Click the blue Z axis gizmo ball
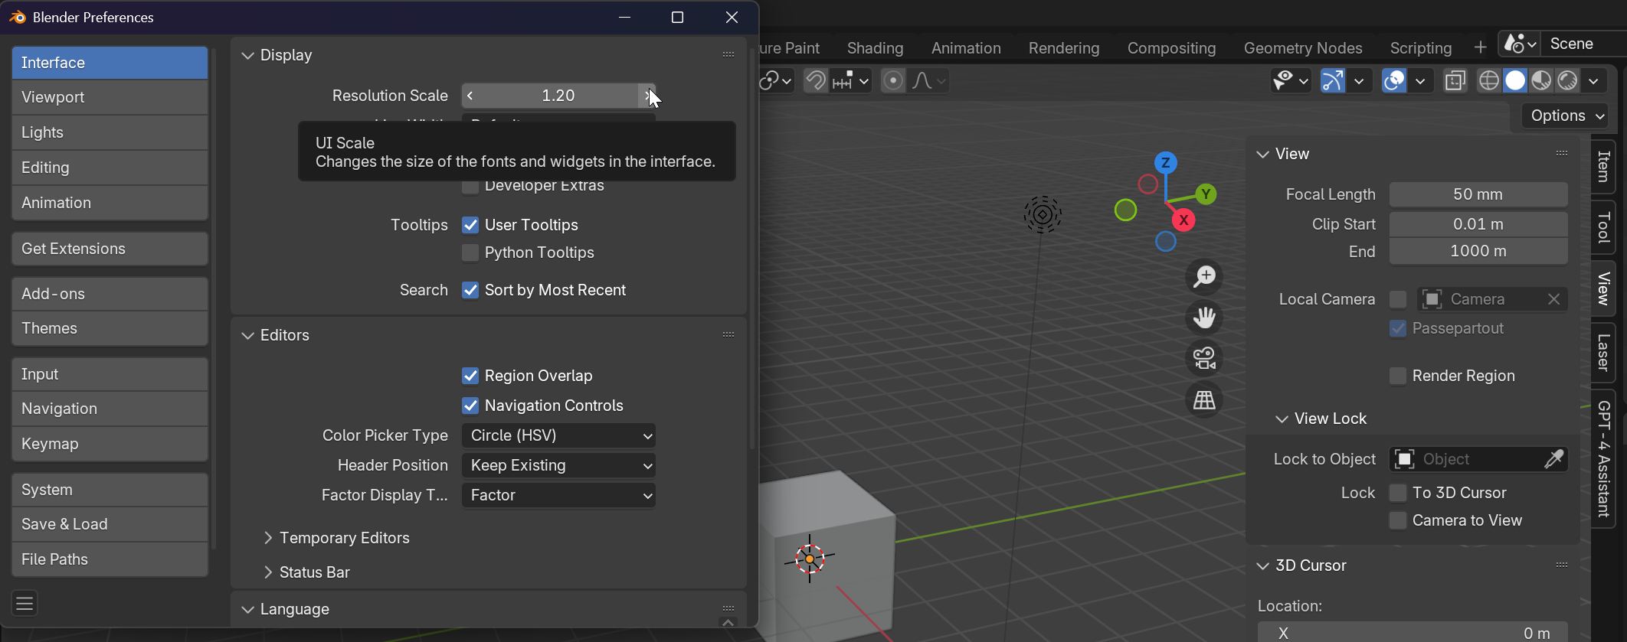1627x642 pixels. pyautogui.click(x=1166, y=162)
